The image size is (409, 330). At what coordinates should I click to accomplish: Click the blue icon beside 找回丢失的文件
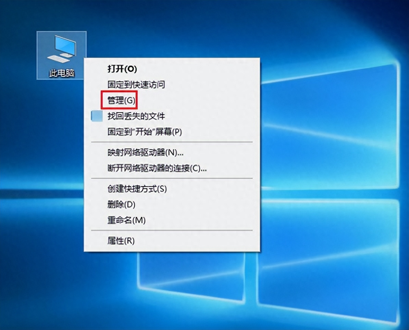97,116
